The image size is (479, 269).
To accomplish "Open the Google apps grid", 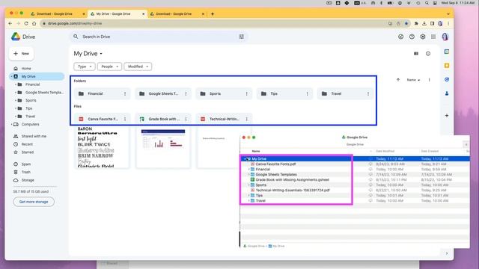I will (x=433, y=37).
